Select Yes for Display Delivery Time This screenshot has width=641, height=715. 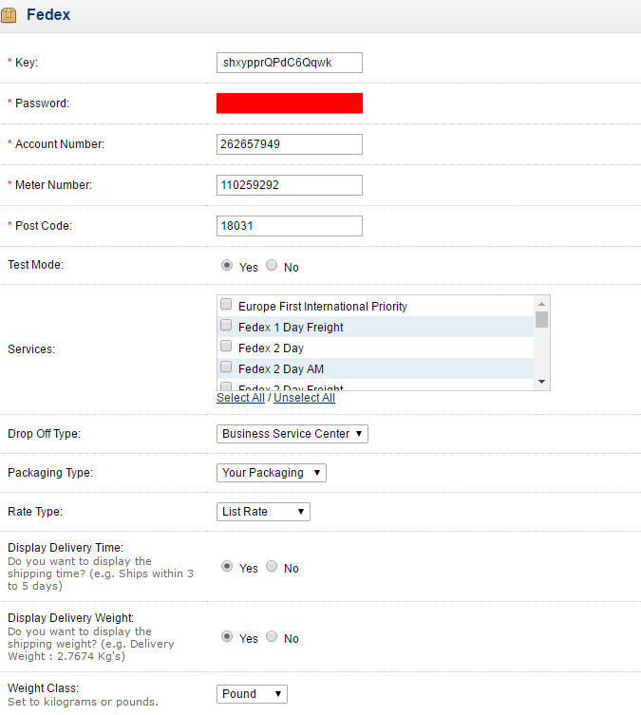[227, 566]
